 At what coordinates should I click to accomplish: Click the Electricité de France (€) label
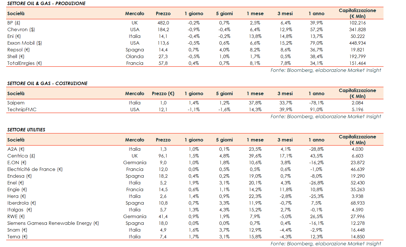(35, 169)
